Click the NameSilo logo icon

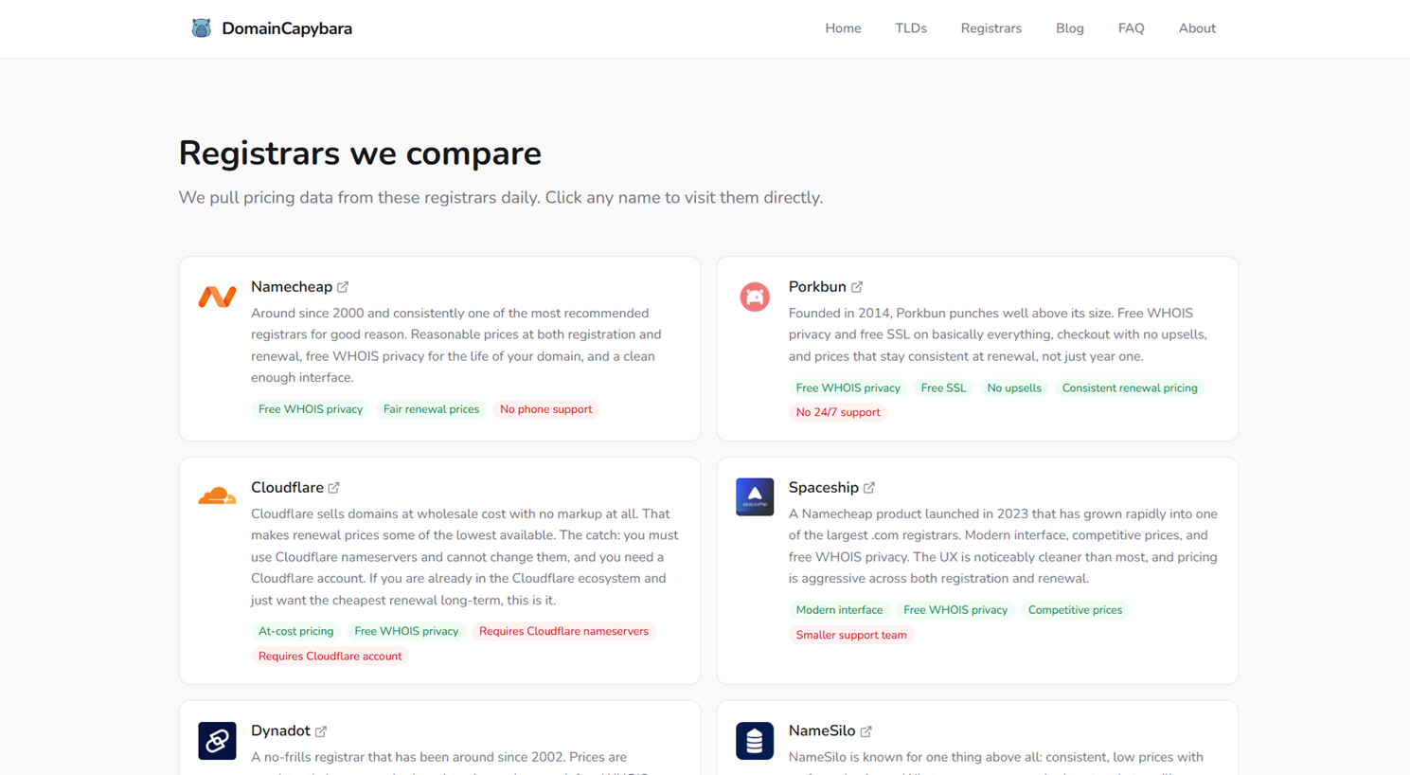(755, 740)
